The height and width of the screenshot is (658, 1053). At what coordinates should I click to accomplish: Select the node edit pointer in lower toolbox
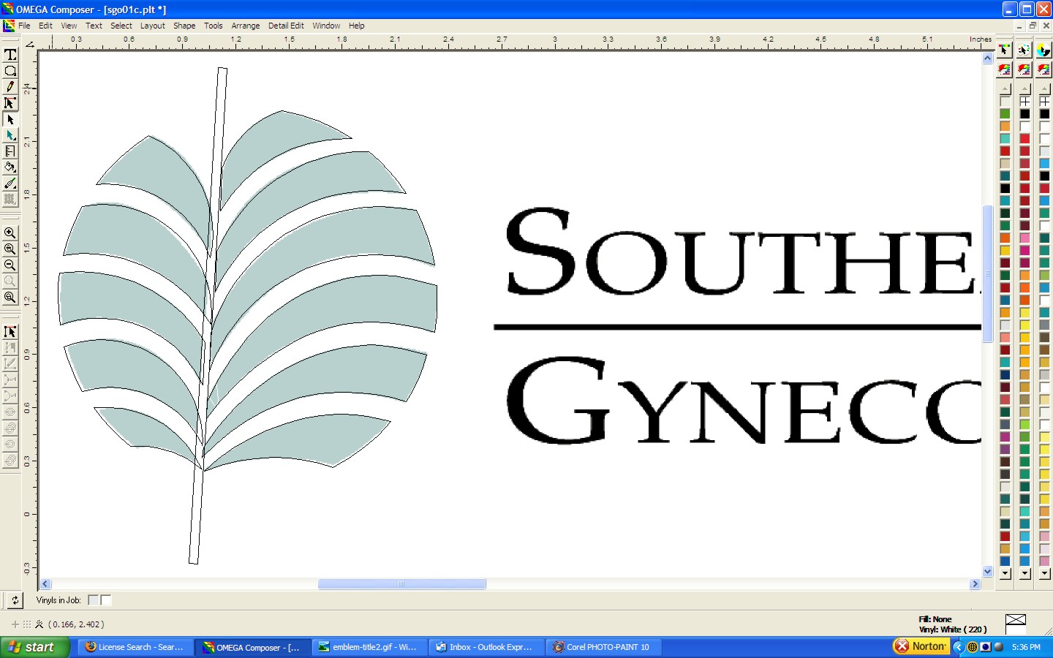[10, 332]
